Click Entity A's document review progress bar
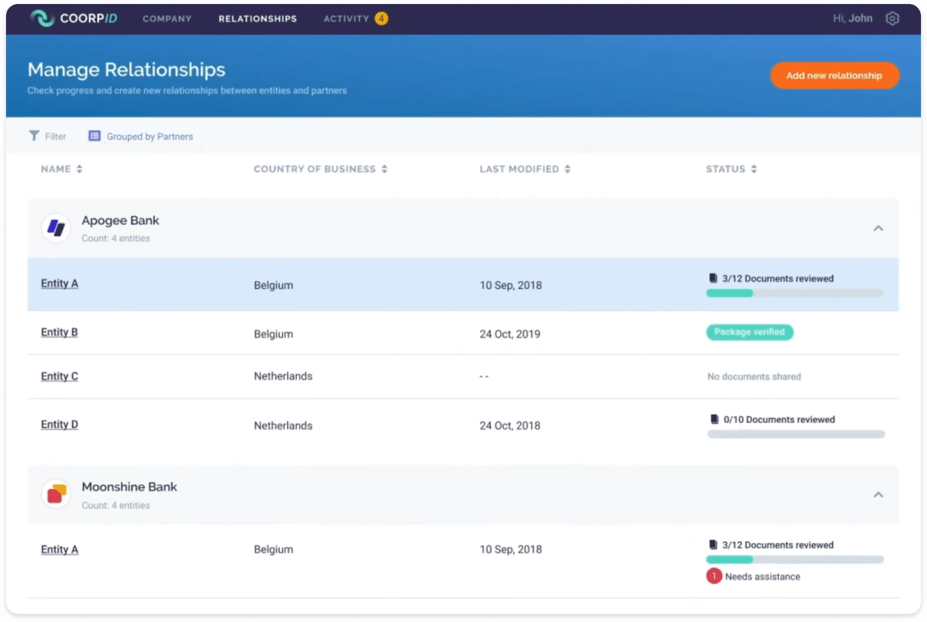This screenshot has height=622, width=927. [x=795, y=292]
